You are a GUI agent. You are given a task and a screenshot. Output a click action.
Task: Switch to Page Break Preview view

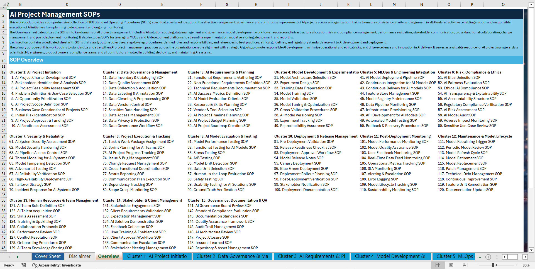click(x=466, y=265)
